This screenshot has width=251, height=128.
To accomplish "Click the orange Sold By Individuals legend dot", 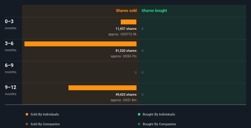I will [x=27, y=114].
